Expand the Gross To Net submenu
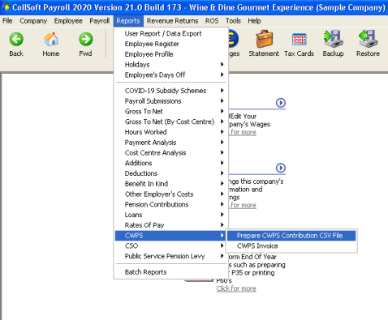 tap(171, 111)
